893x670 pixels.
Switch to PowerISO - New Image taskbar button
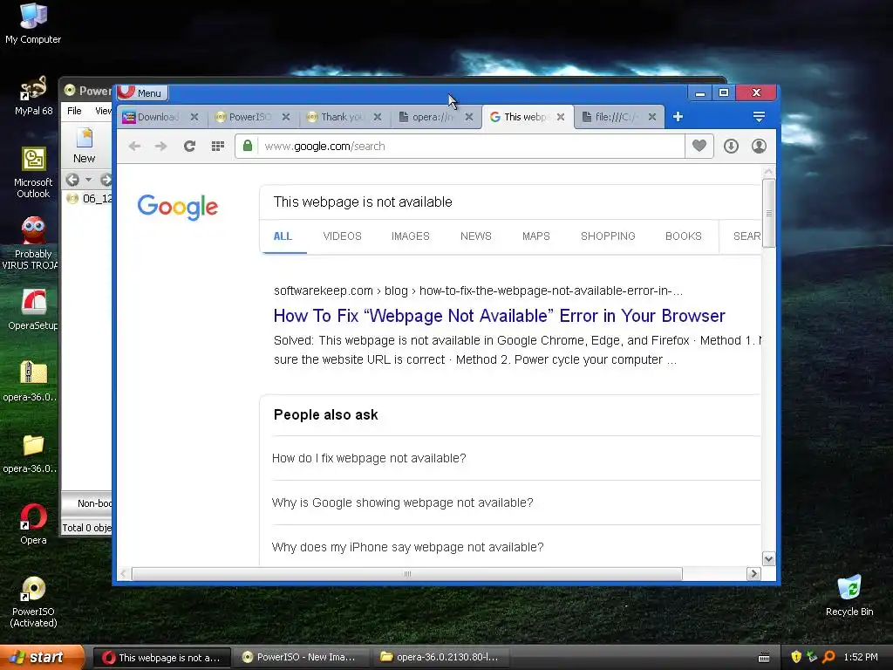coord(300,658)
